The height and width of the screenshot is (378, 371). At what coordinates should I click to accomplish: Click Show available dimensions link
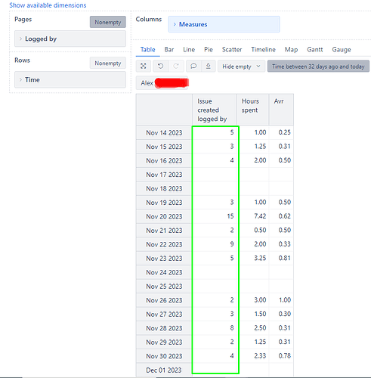point(48,5)
